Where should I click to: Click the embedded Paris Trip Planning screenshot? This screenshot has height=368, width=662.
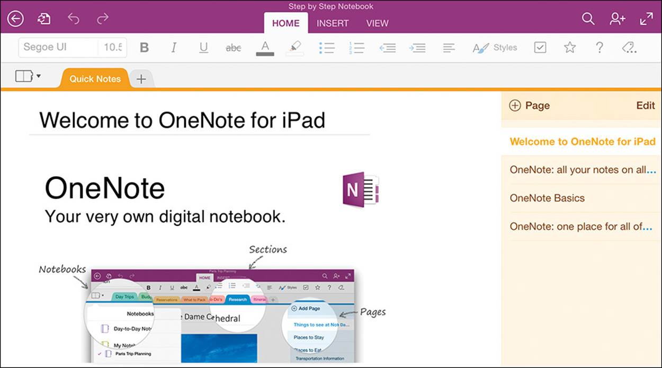[x=222, y=316]
